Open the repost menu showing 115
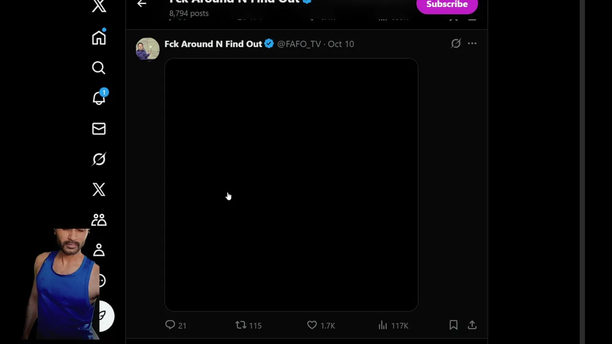The height and width of the screenshot is (344, 612). 241,325
